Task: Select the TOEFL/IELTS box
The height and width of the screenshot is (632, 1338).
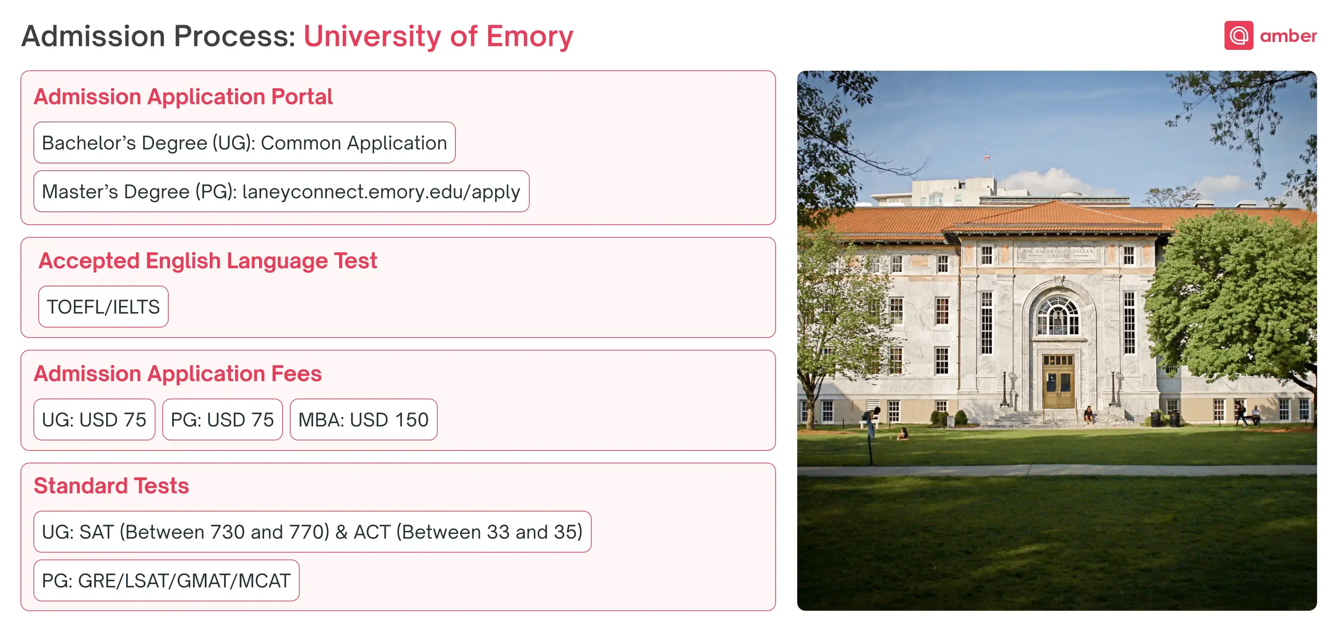Action: pyautogui.click(x=103, y=307)
